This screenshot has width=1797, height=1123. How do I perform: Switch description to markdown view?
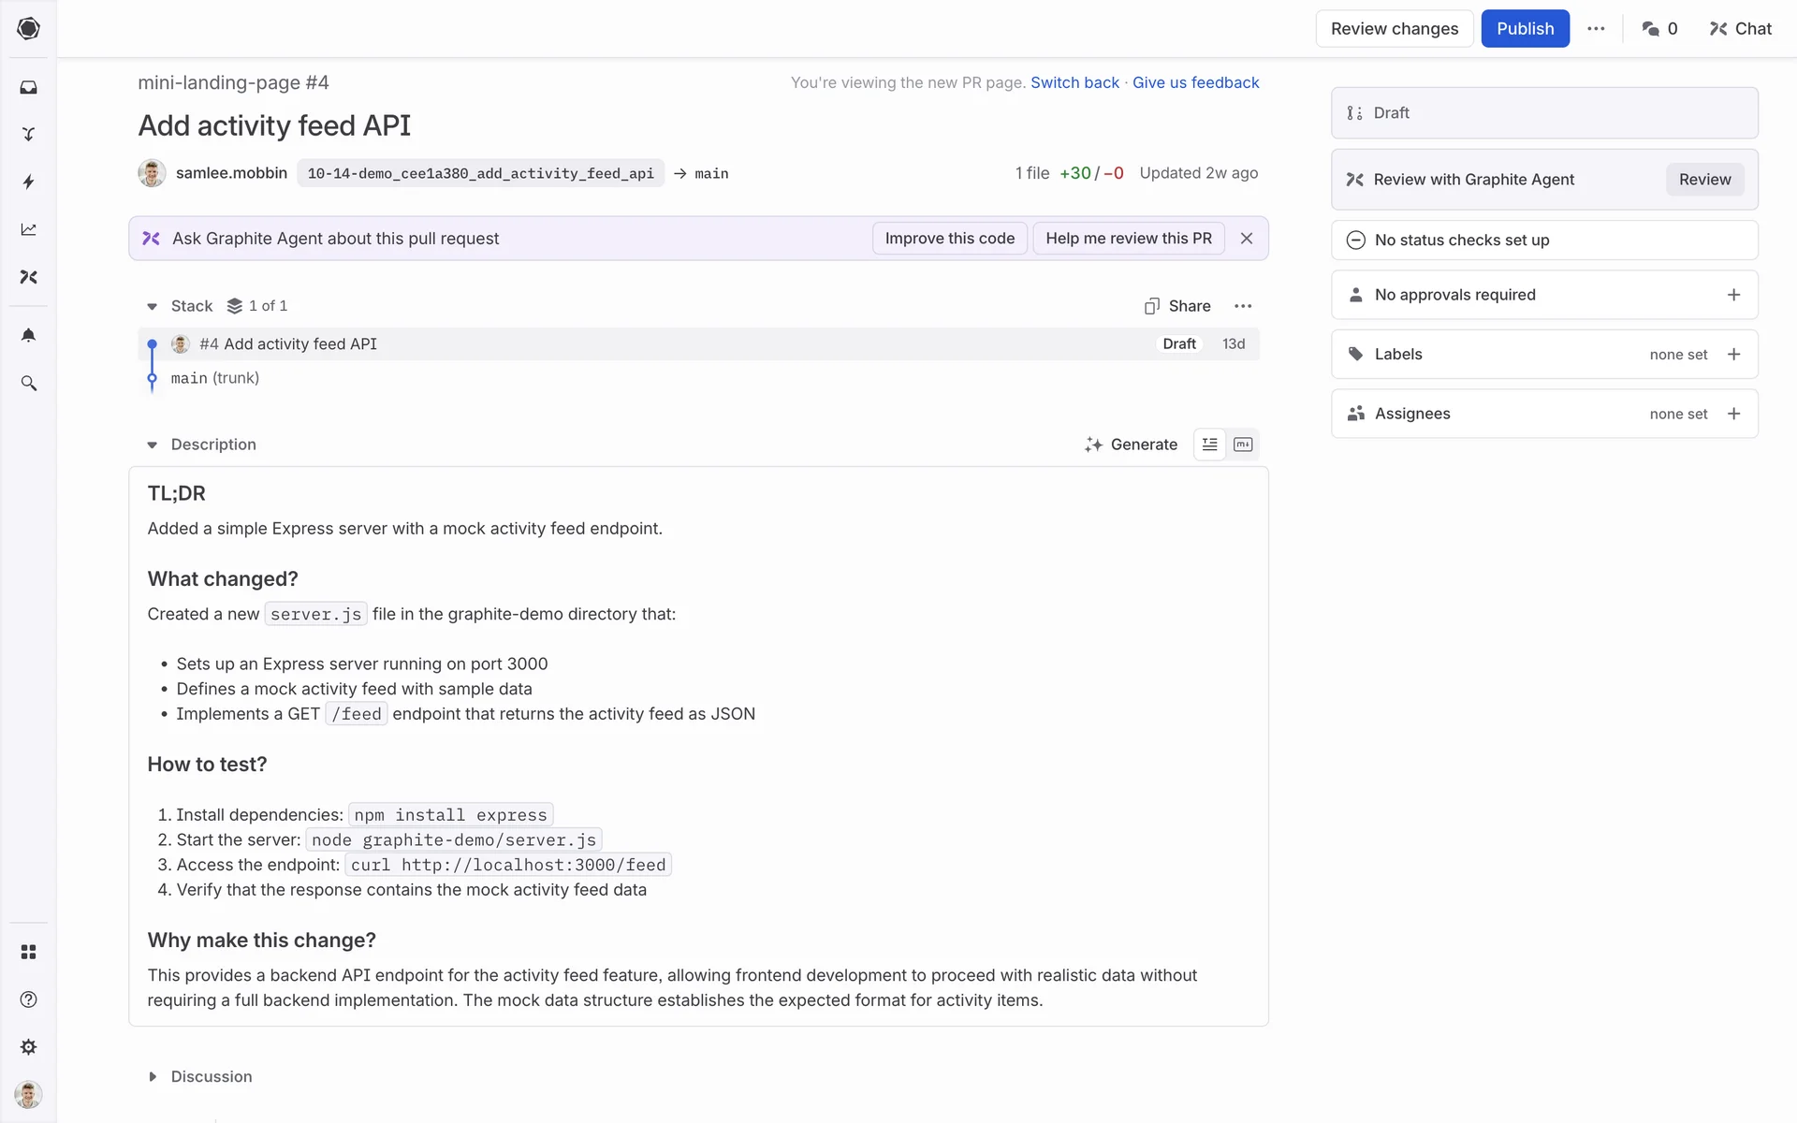pyautogui.click(x=1243, y=445)
